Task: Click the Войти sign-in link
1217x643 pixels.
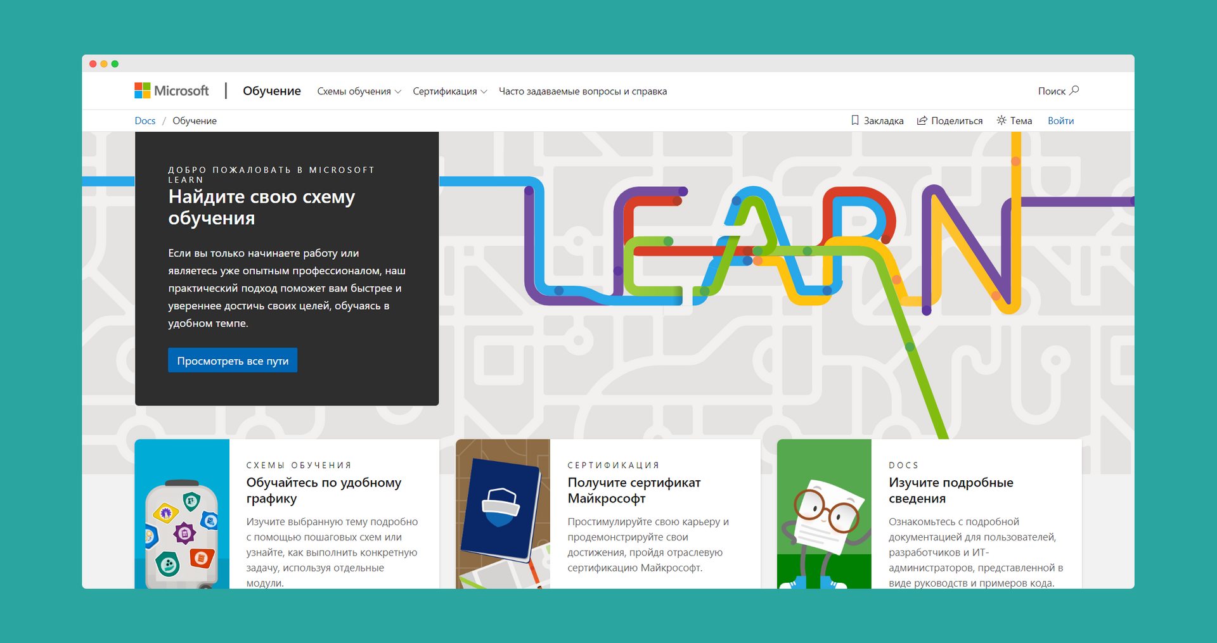Action: pos(1060,120)
